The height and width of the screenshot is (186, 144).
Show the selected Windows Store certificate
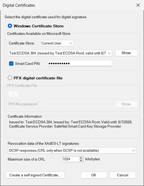[126, 53]
